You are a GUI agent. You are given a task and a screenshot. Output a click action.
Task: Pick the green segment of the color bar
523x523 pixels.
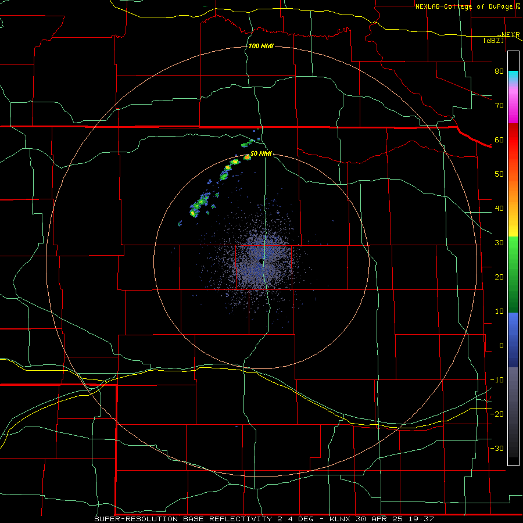click(x=513, y=274)
